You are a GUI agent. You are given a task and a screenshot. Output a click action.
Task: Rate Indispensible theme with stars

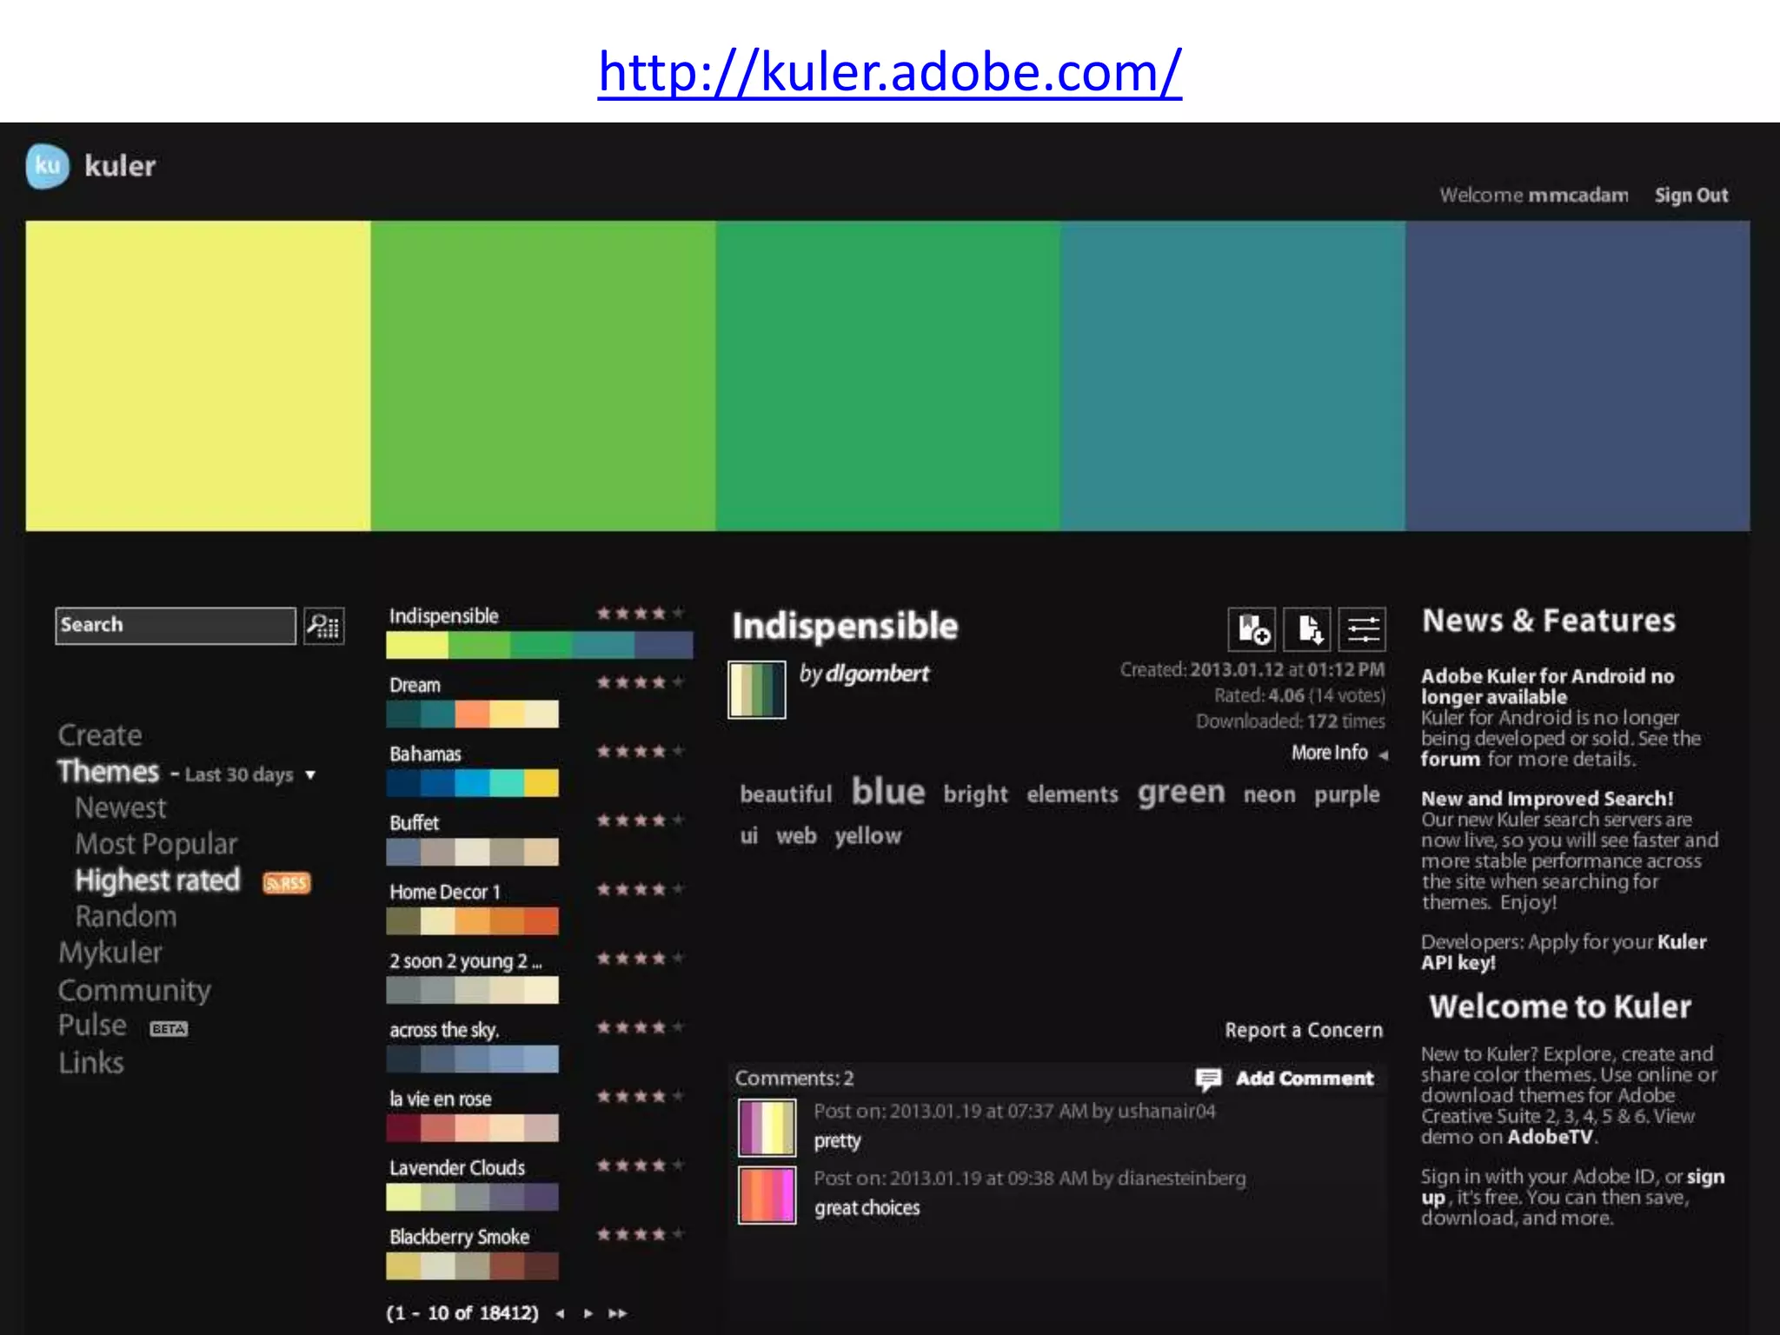pyautogui.click(x=641, y=614)
